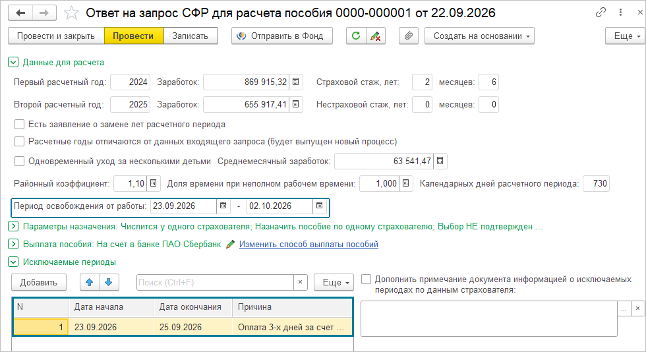Open Изменить способ выплаты пособий link
646x352 pixels.
(x=308, y=244)
